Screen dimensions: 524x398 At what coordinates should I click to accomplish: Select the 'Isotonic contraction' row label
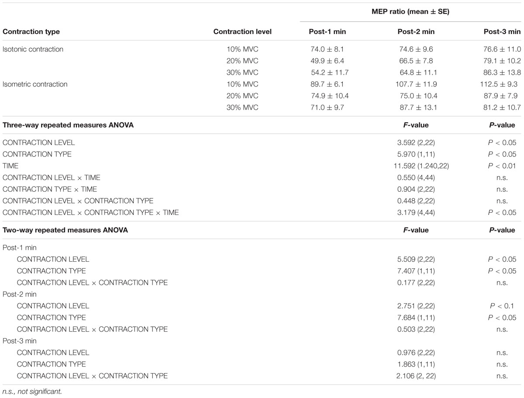[33, 49]
